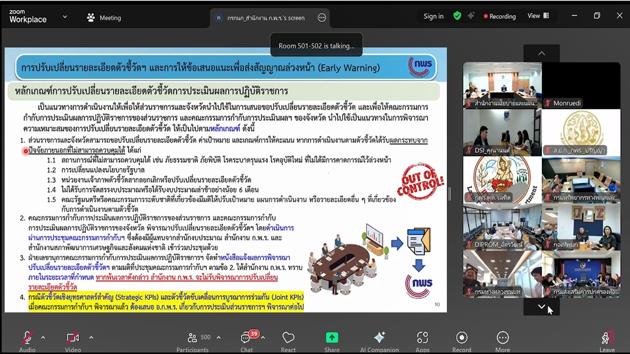
Task: Open Zoom Workplace dropdown chevron
Action: click(x=65, y=17)
